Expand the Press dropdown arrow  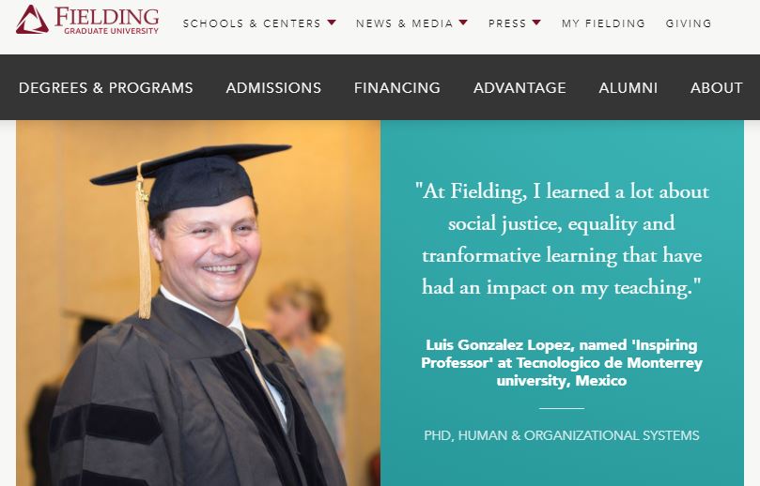[x=536, y=23]
